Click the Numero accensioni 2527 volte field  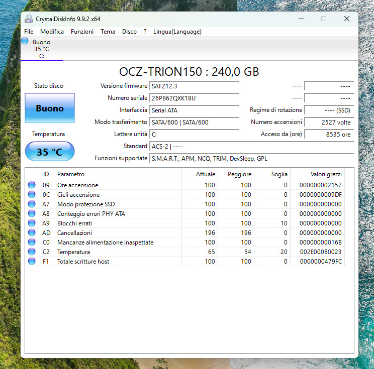coord(329,122)
